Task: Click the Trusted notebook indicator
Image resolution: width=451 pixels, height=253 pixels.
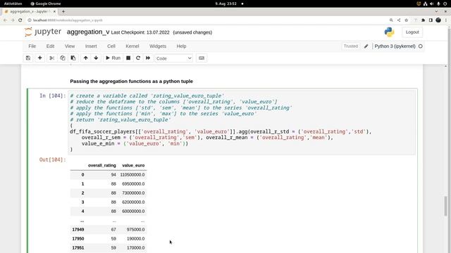Action: (351, 46)
